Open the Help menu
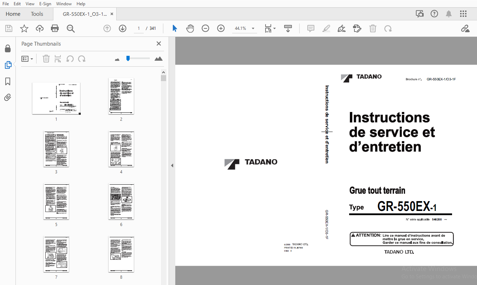Image resolution: width=477 pixels, height=285 pixels. (x=81, y=4)
